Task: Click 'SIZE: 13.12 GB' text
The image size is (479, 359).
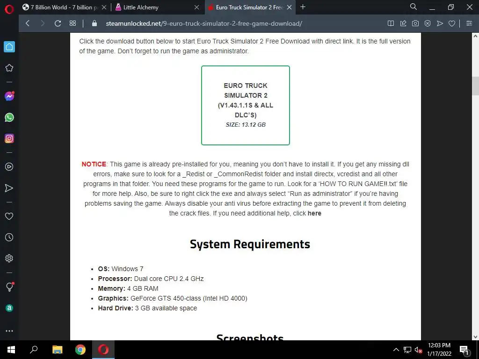Action: (x=246, y=124)
